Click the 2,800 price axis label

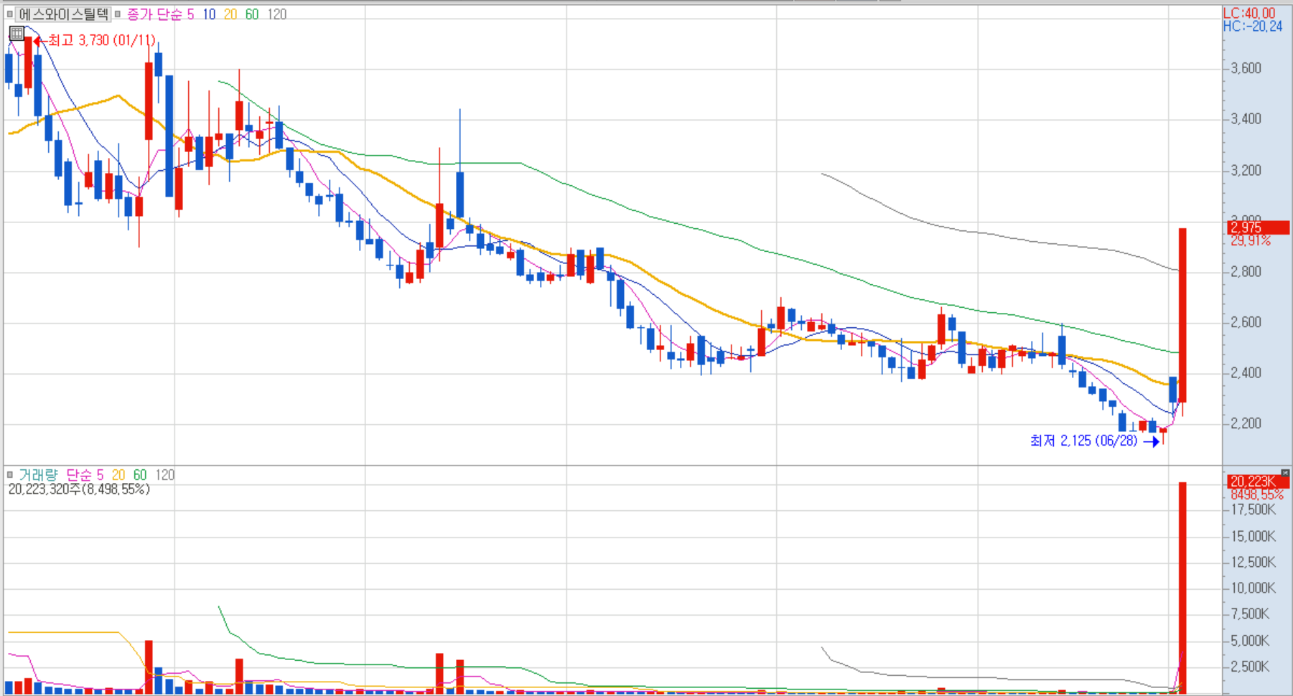[x=1246, y=272]
